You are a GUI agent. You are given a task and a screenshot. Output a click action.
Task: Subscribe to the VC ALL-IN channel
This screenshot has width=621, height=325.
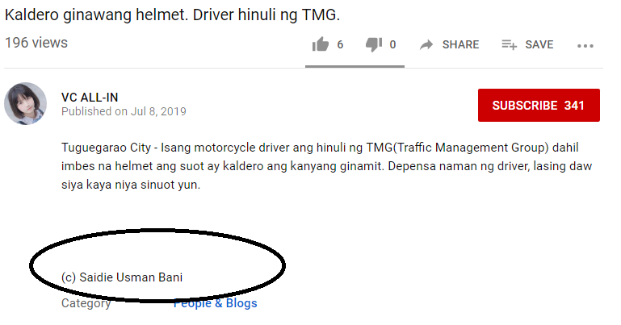tap(539, 105)
